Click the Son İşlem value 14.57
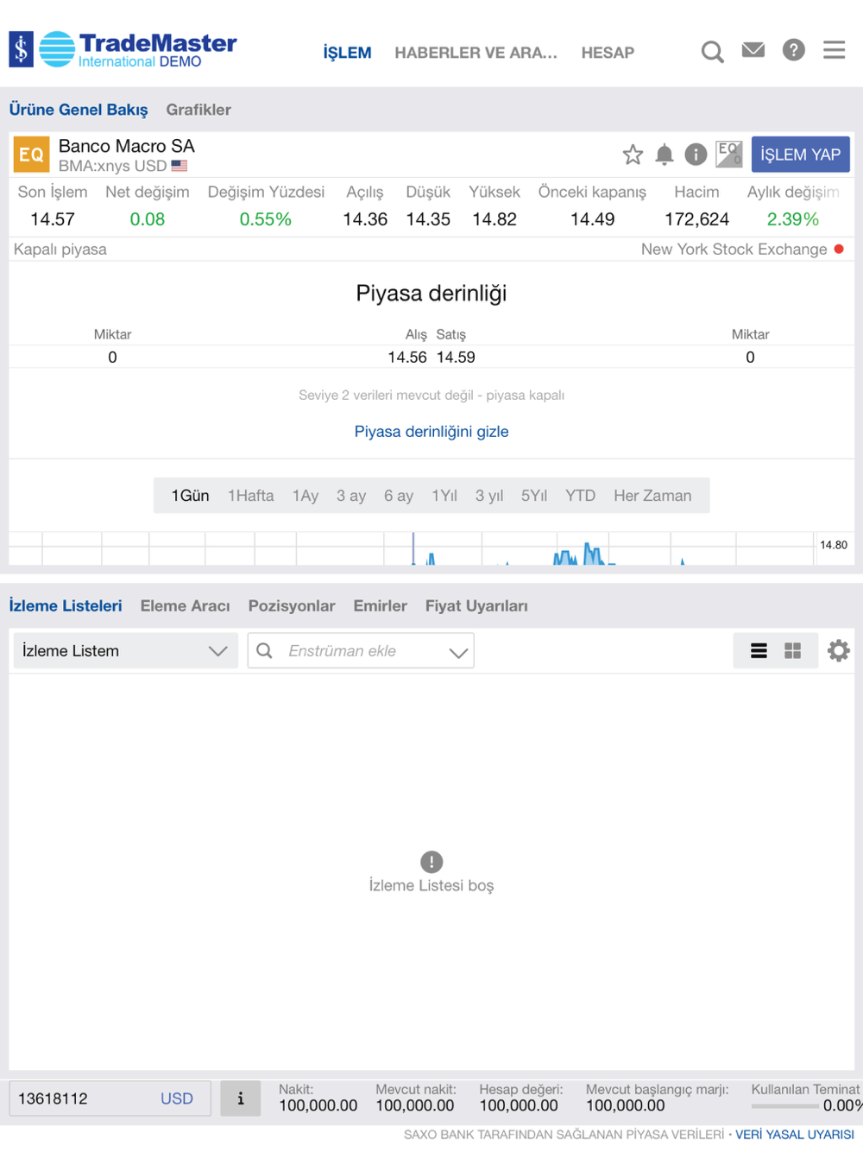Screen dimensions: 863x1152 pos(53,219)
